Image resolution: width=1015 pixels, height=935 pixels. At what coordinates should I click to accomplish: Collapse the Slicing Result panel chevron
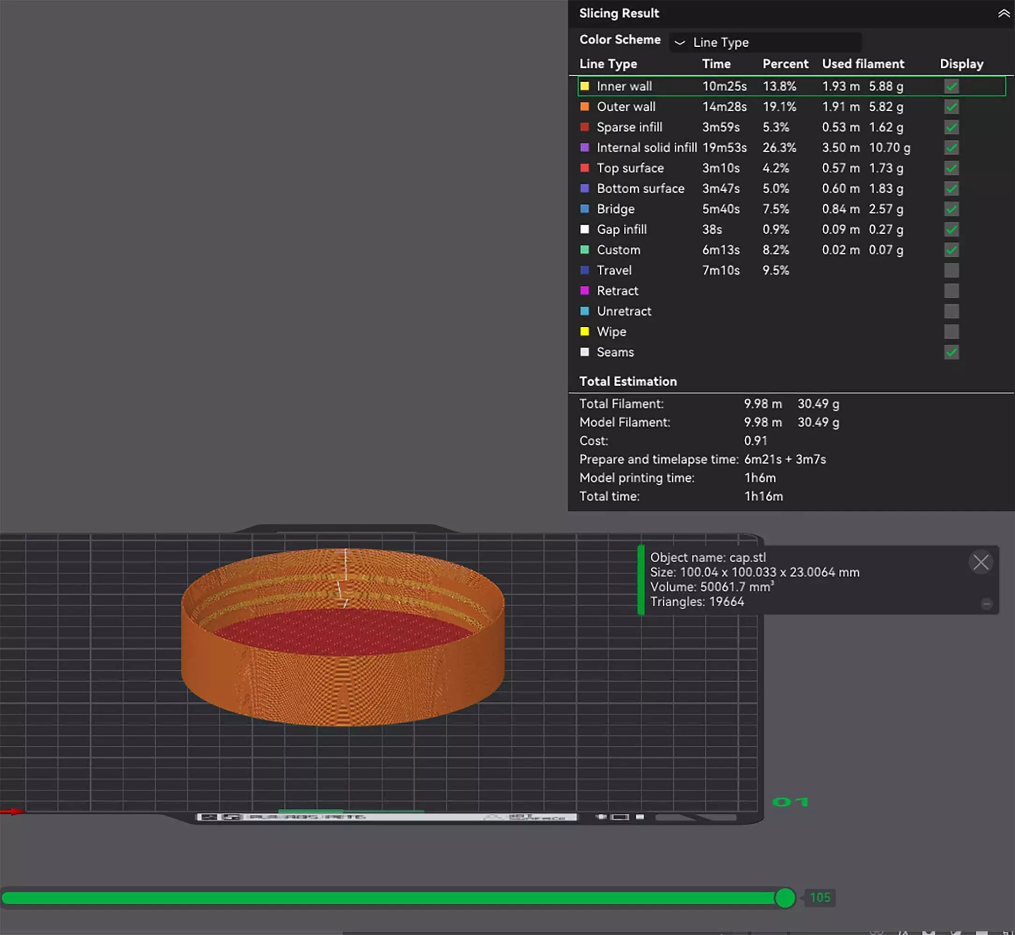pyautogui.click(x=1003, y=14)
